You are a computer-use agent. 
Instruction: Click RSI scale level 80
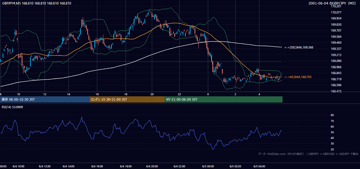332,115
